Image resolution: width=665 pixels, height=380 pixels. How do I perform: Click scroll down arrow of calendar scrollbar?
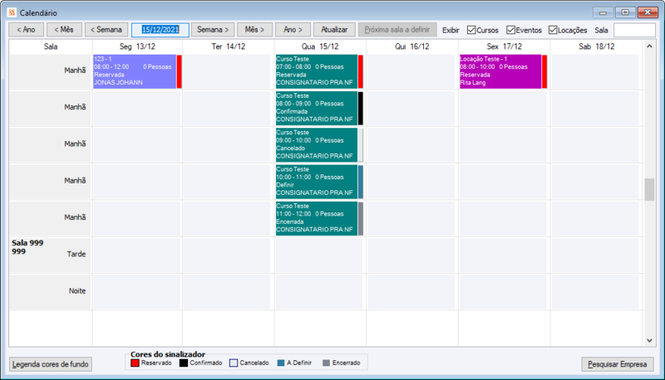[649, 340]
